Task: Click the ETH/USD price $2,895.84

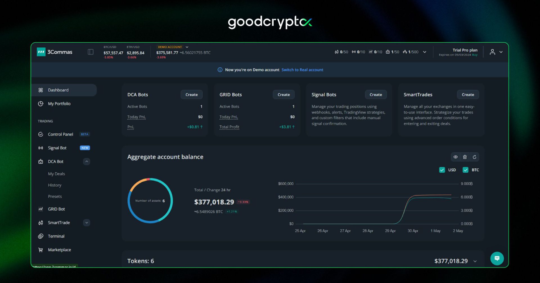Action: (x=136, y=53)
